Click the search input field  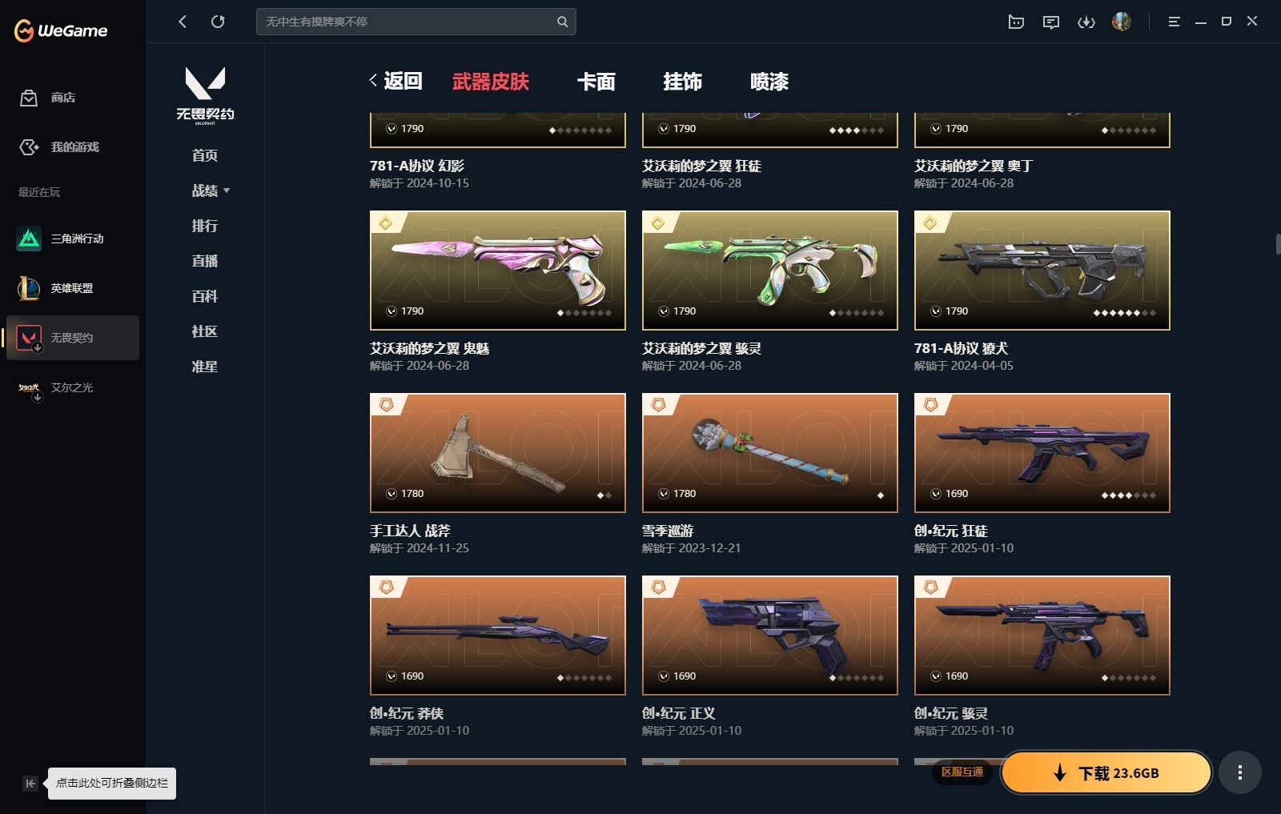pos(407,22)
